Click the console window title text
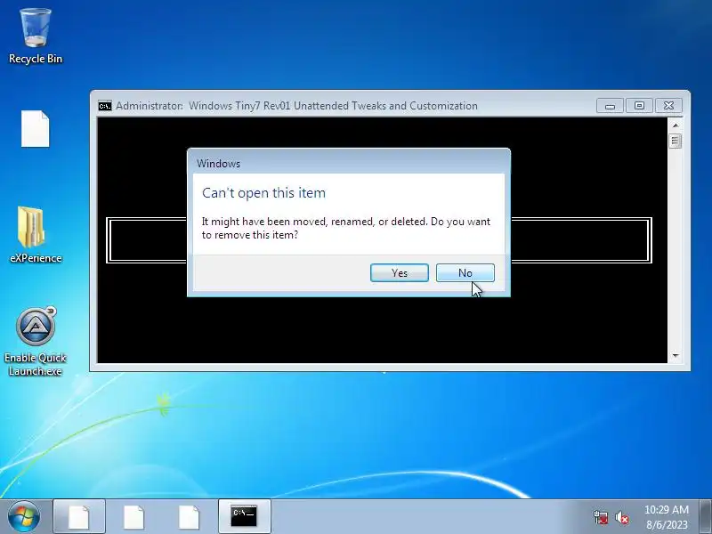This screenshot has height=534, width=712. click(x=296, y=106)
